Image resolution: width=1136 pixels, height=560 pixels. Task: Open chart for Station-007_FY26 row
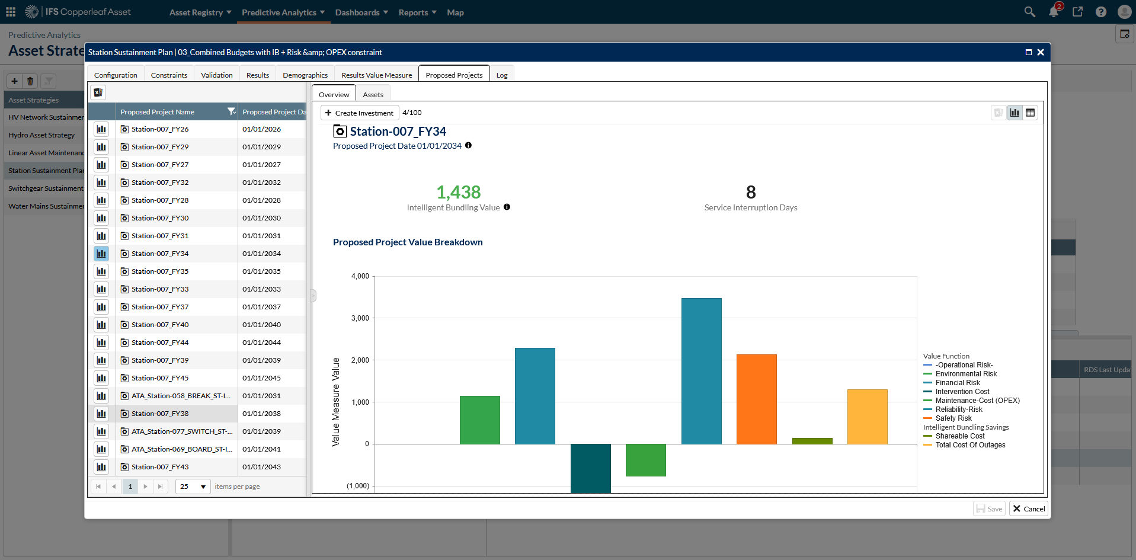[101, 129]
